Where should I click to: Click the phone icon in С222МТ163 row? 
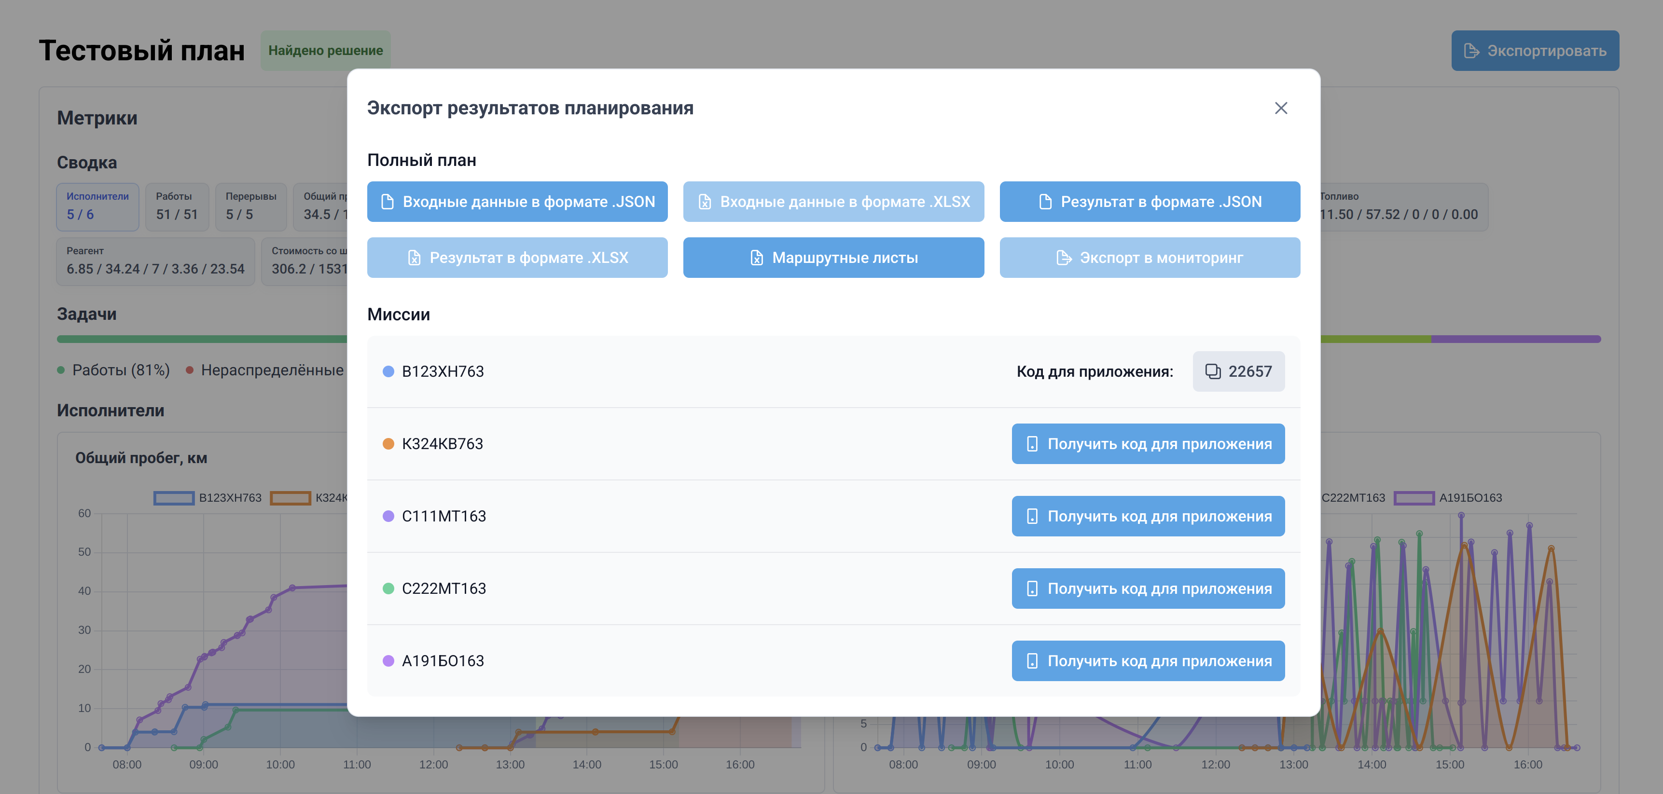[x=1032, y=588]
